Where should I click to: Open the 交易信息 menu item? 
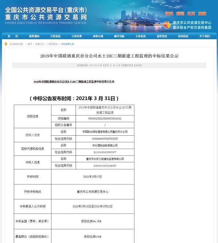click(x=55, y=36)
